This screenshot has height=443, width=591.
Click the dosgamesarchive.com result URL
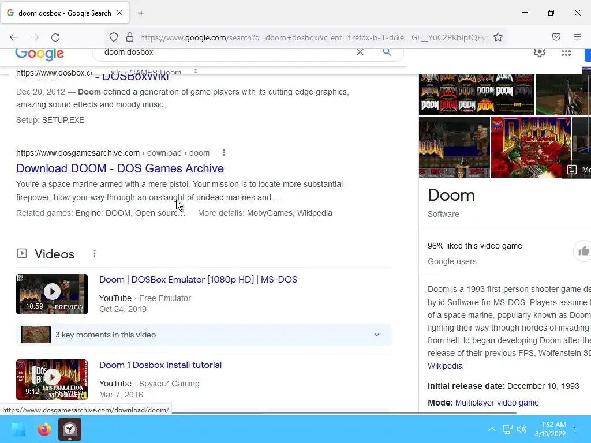(113, 153)
